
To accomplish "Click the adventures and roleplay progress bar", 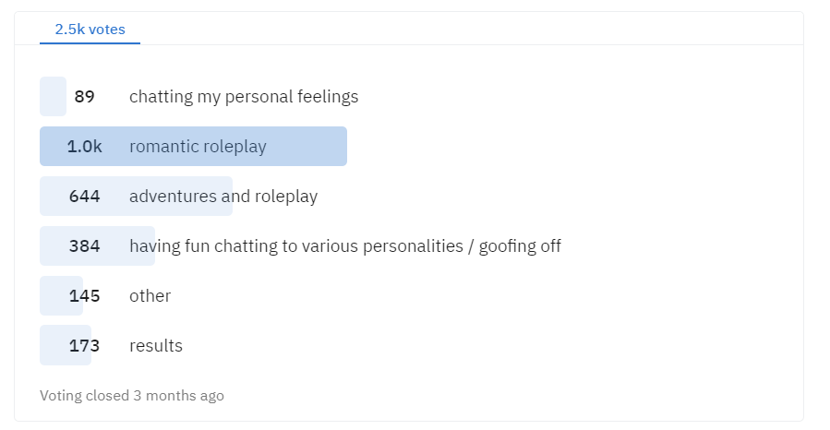I will click(136, 197).
